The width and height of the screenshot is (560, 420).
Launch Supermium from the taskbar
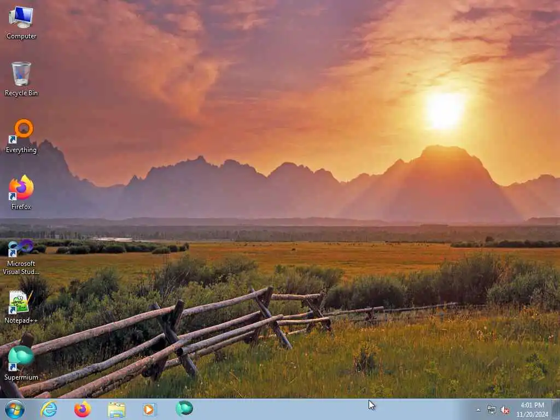click(x=184, y=409)
